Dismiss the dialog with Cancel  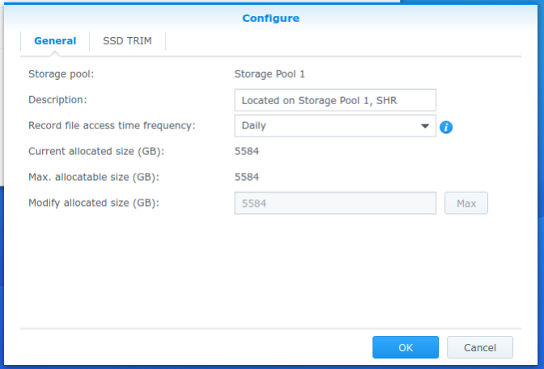(480, 347)
